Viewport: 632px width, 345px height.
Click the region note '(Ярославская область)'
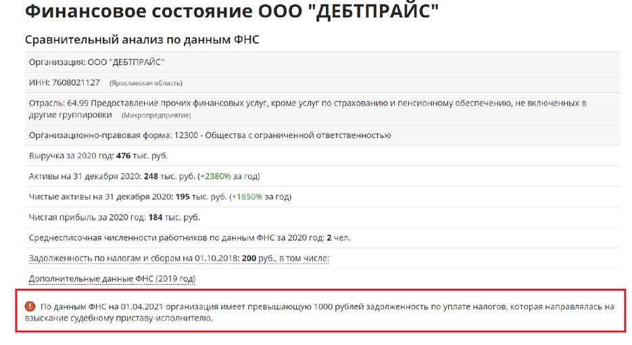[x=146, y=83]
